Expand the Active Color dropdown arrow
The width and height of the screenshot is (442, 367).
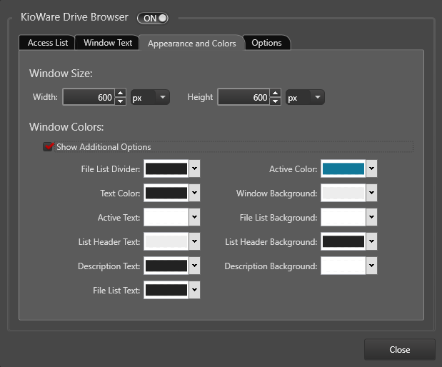point(371,169)
